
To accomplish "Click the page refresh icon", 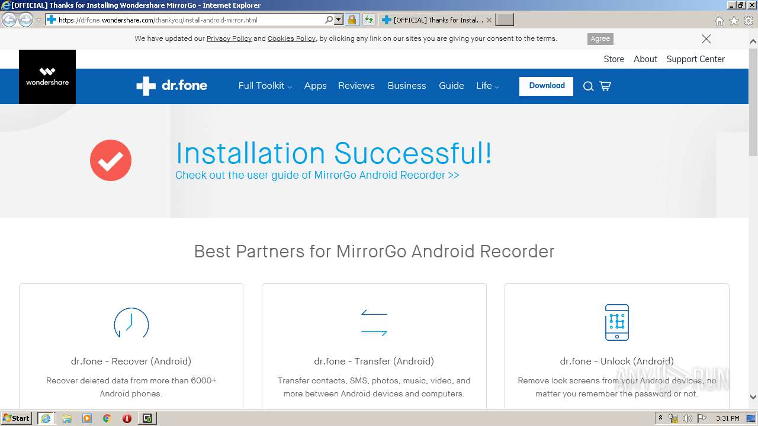I will point(369,20).
